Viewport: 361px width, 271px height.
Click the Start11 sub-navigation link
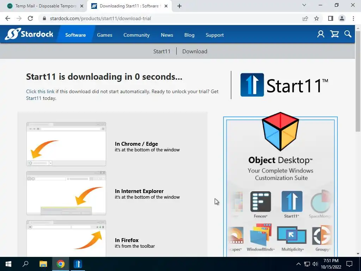pyautogui.click(x=162, y=52)
